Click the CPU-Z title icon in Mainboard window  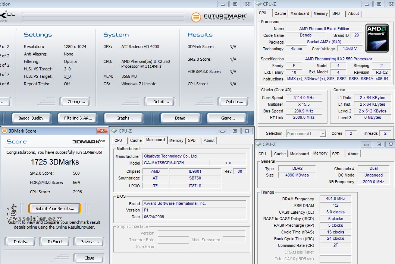(115, 131)
